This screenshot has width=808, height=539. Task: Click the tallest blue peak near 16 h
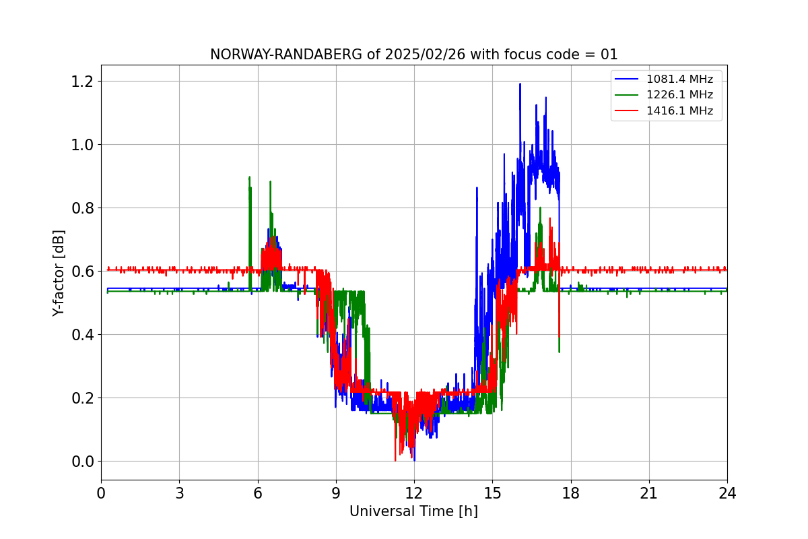click(520, 84)
